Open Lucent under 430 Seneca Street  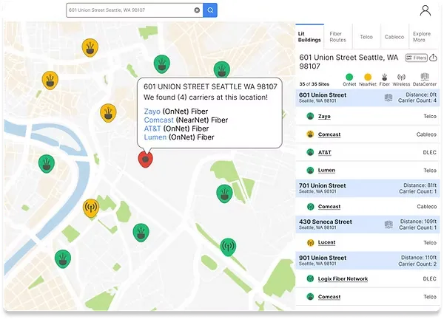tap(326, 243)
